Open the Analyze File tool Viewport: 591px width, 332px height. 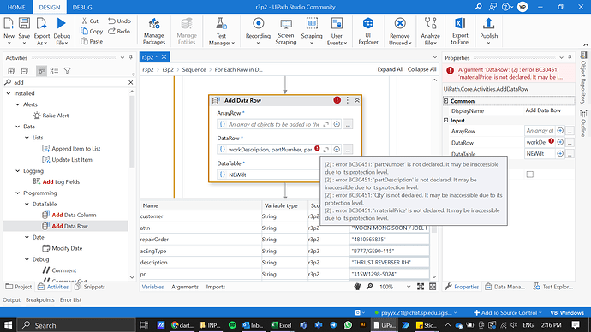pyautogui.click(x=430, y=31)
